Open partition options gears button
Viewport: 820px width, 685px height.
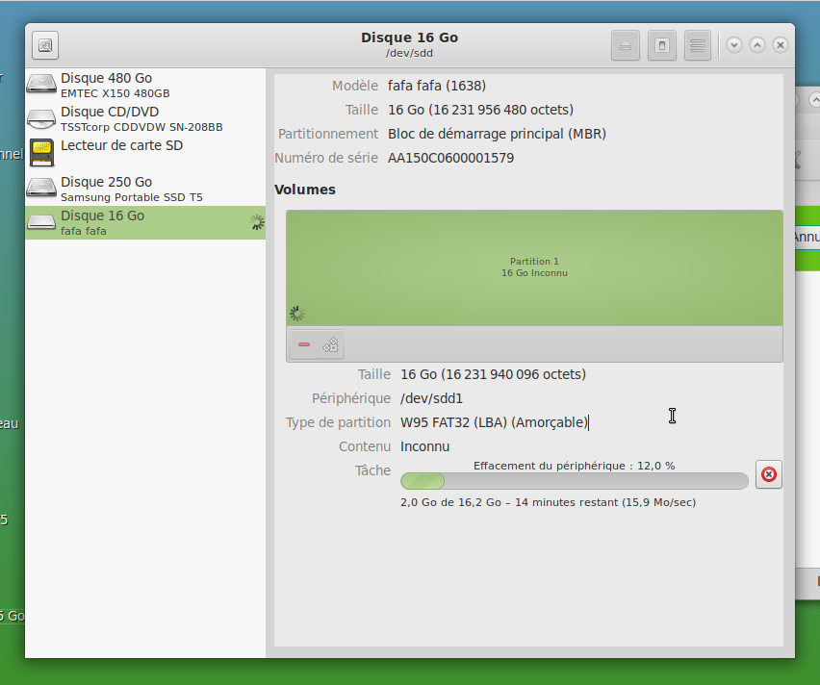click(330, 344)
